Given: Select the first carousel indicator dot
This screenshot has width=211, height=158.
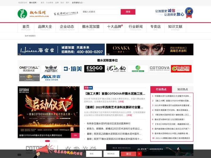Looking at the screenshot, I should click(41, 141).
